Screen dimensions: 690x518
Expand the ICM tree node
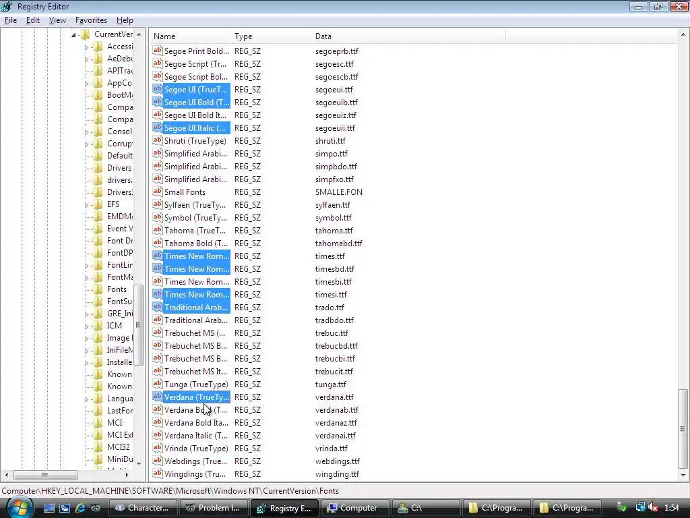87,326
